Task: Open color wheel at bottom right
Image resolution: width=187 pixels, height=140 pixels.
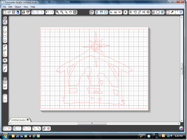Action: [181, 128]
